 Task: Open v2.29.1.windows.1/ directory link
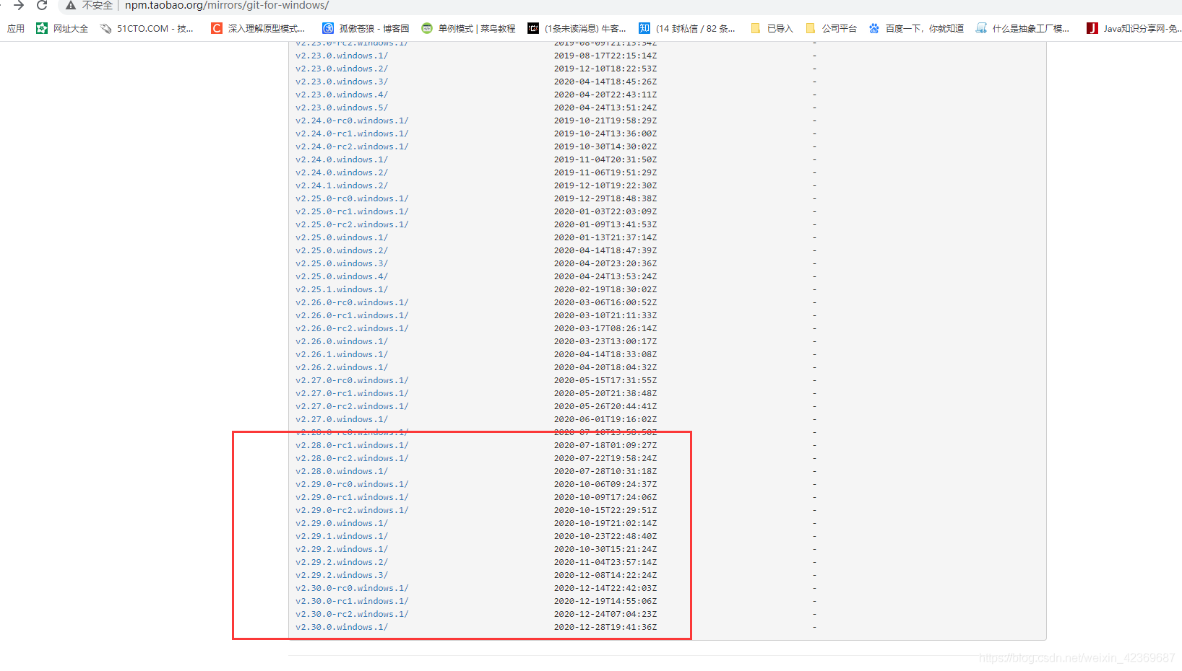click(x=342, y=536)
